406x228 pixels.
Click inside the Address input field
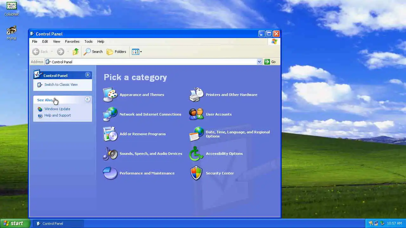pos(154,62)
